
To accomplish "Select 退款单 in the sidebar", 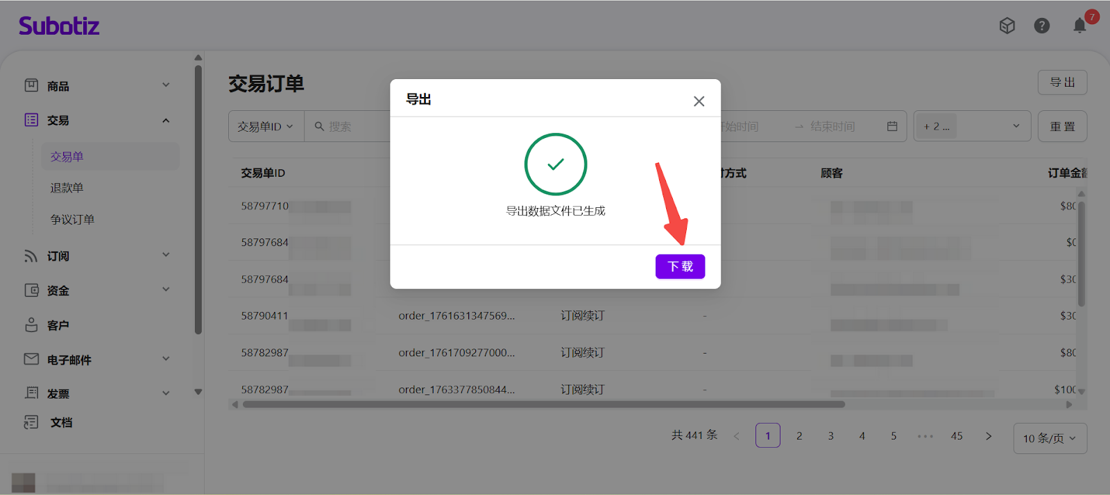I will [67, 188].
